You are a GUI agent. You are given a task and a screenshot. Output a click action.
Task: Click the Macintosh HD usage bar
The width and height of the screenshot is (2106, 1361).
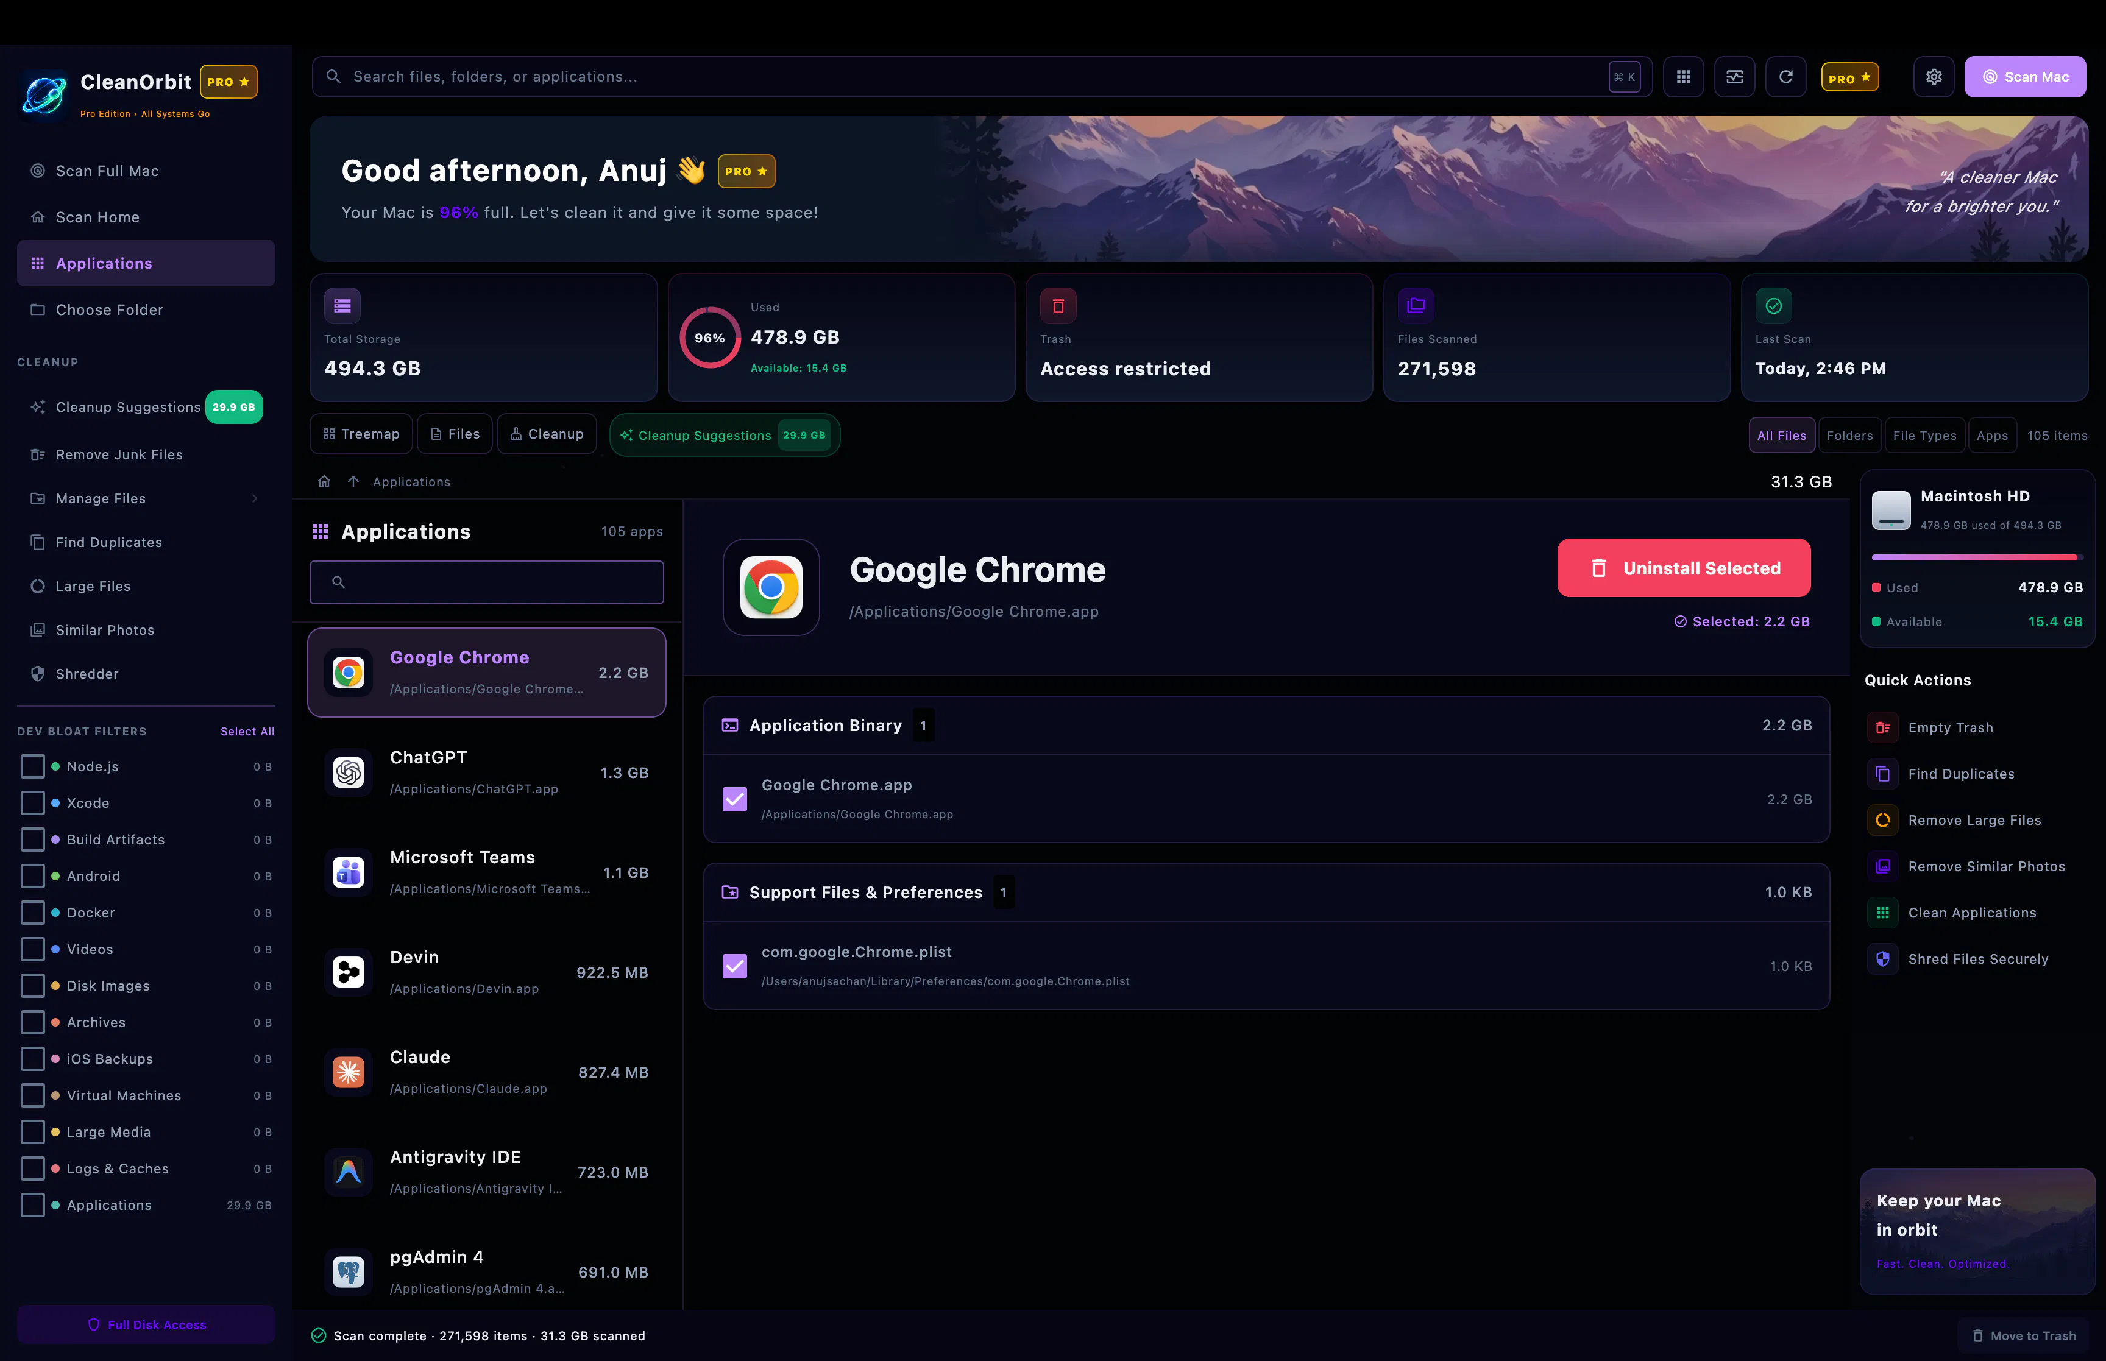(x=1977, y=557)
